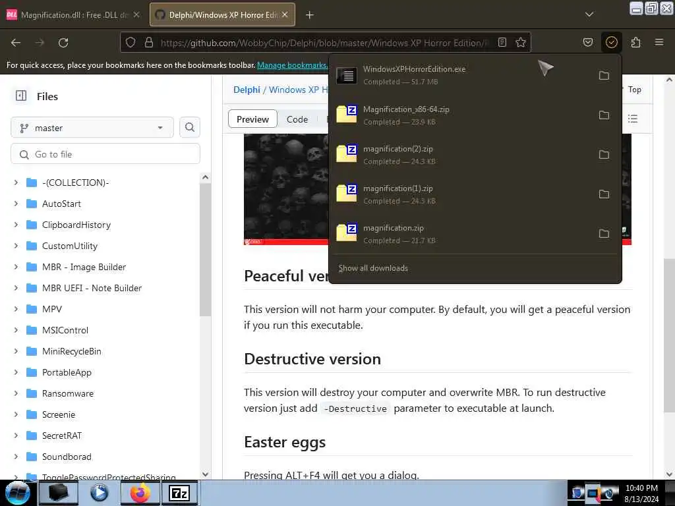This screenshot has height=506, width=675.
Task: Expand the MPV folder
Action: (x=16, y=309)
